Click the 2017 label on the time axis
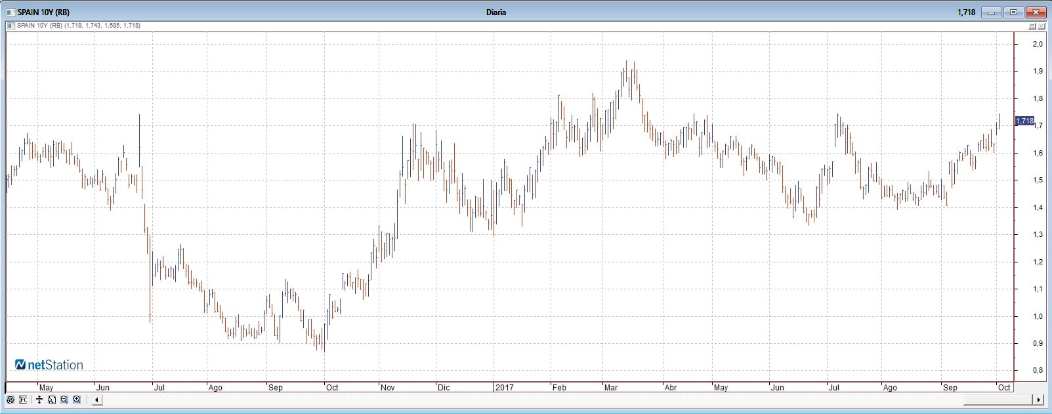This screenshot has height=414, width=1052. coord(504,388)
